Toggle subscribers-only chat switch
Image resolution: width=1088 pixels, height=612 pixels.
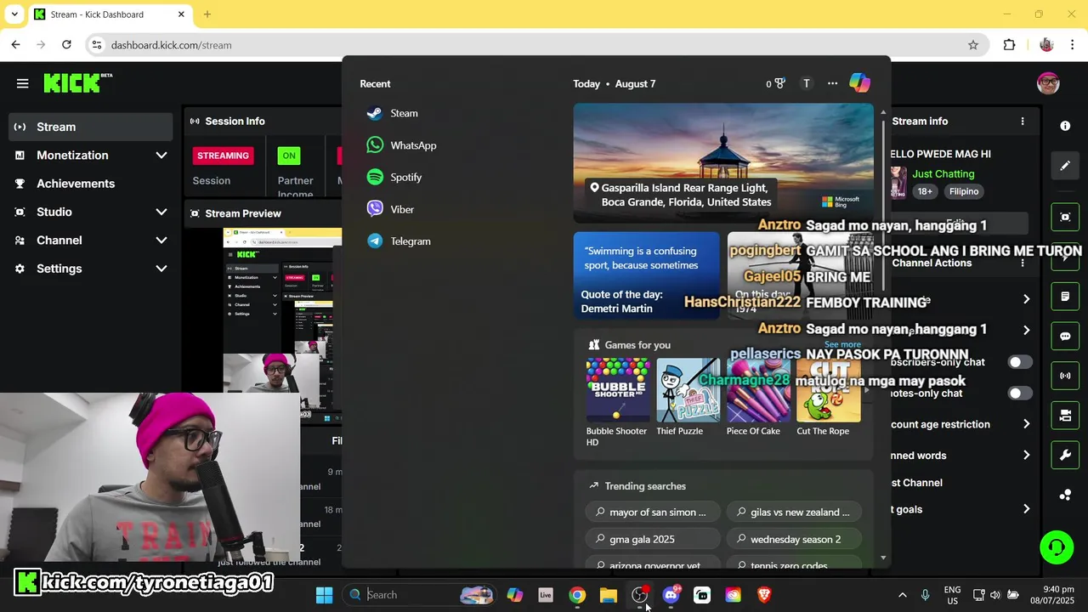1019,362
